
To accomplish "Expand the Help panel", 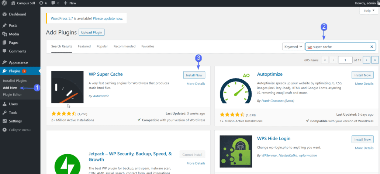I will 369,11.
